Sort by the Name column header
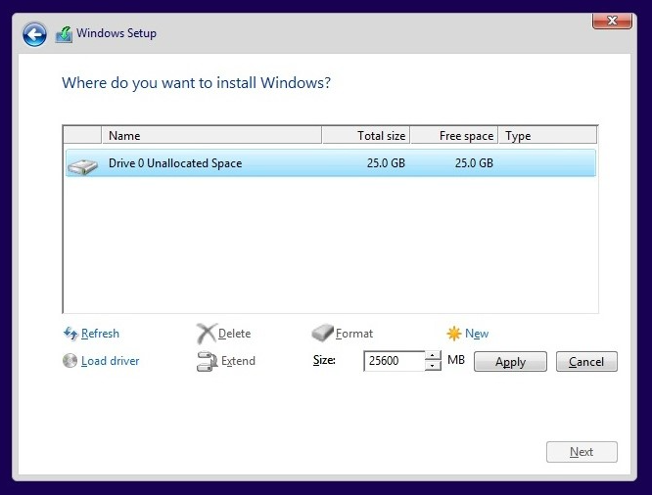This screenshot has width=652, height=495. click(x=211, y=136)
